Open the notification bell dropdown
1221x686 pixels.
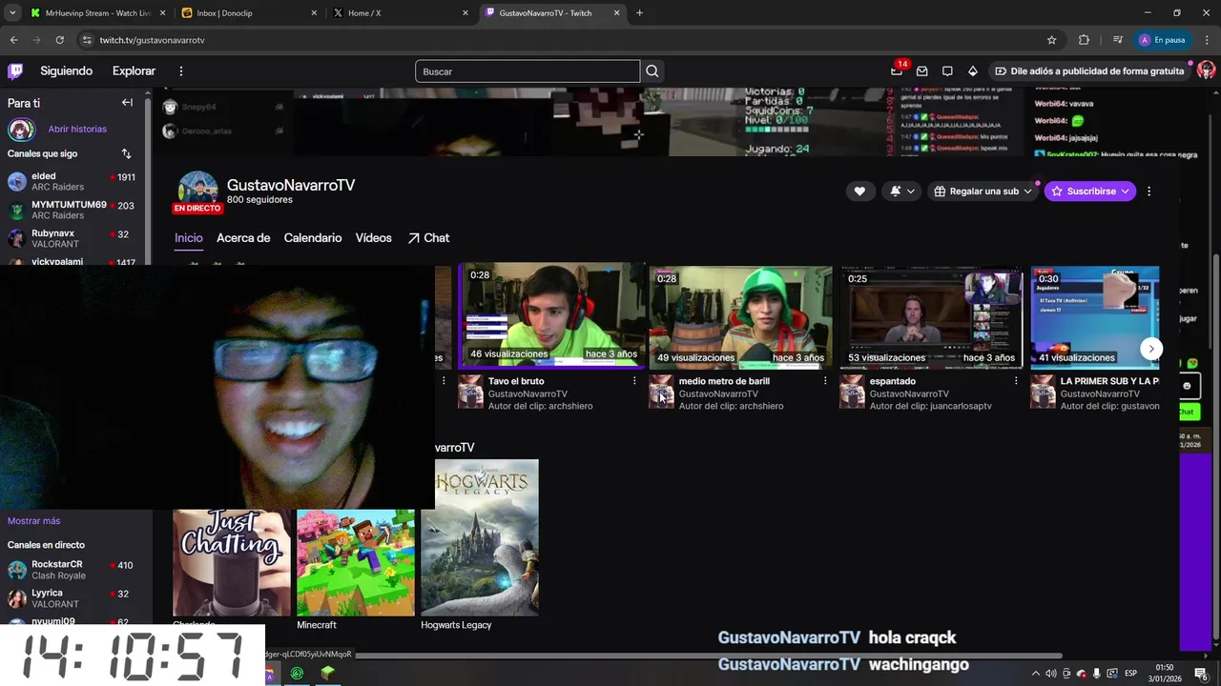(x=901, y=192)
